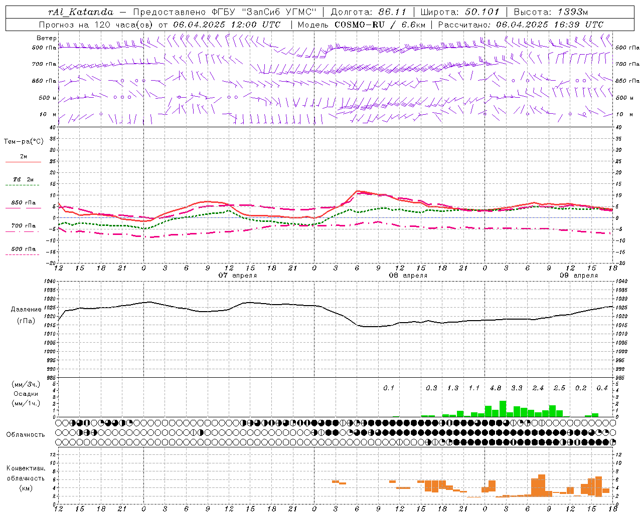The image size is (642, 513).
Task: Click the Тем-ра(°C) temperature panel label
Action: pyautogui.click(x=24, y=142)
